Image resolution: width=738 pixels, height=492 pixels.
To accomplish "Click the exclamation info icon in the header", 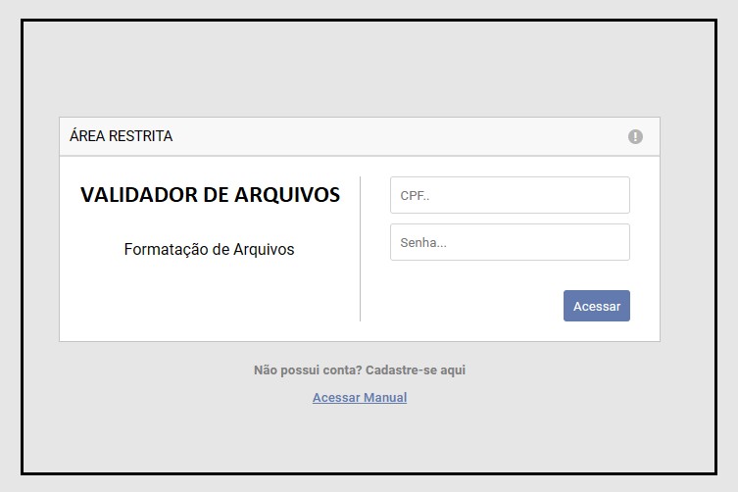I will pyautogui.click(x=635, y=137).
